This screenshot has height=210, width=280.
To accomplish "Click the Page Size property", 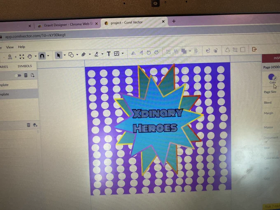I will (270, 92).
